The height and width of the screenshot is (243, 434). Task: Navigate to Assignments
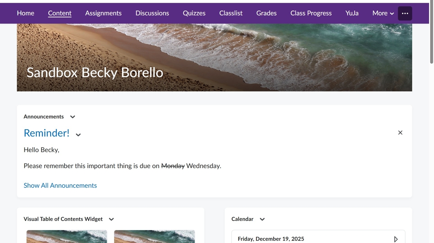(x=103, y=13)
